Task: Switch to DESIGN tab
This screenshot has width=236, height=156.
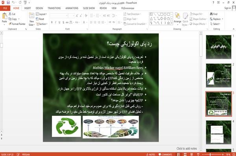Action: click(39, 8)
